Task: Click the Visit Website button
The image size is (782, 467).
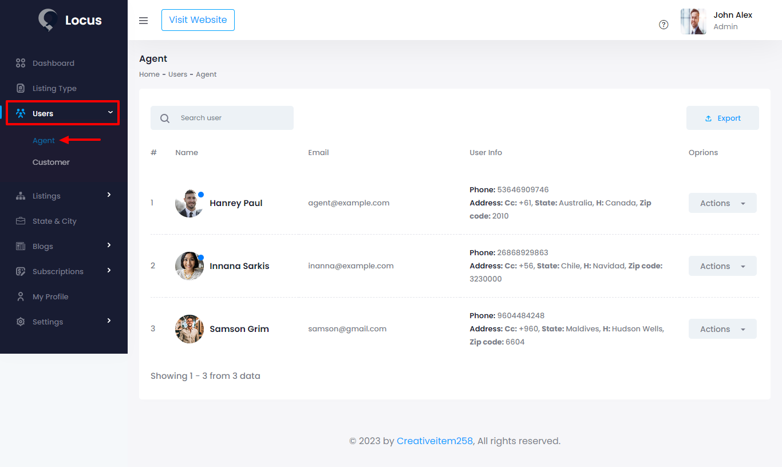Action: coord(198,19)
